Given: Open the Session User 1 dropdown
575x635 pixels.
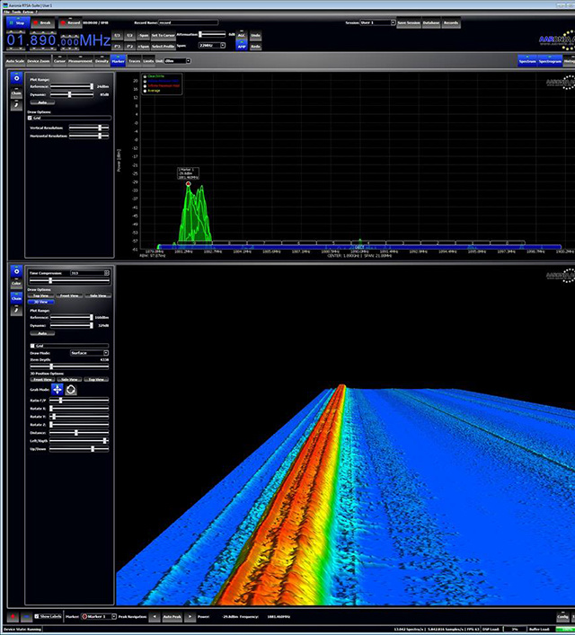Looking at the screenshot, I should (x=377, y=22).
